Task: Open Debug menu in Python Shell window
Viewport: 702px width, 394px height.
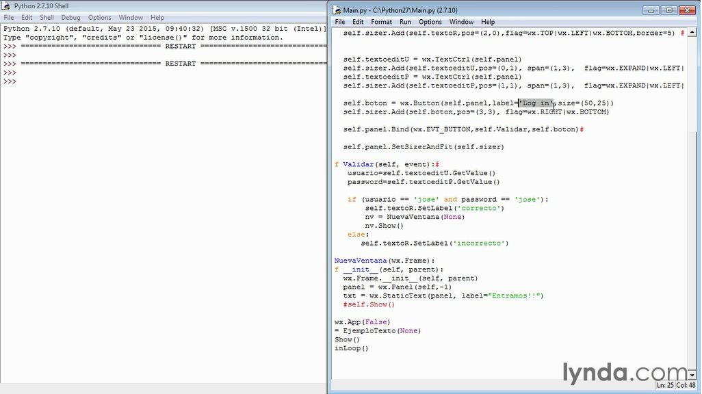Action: [x=70, y=18]
